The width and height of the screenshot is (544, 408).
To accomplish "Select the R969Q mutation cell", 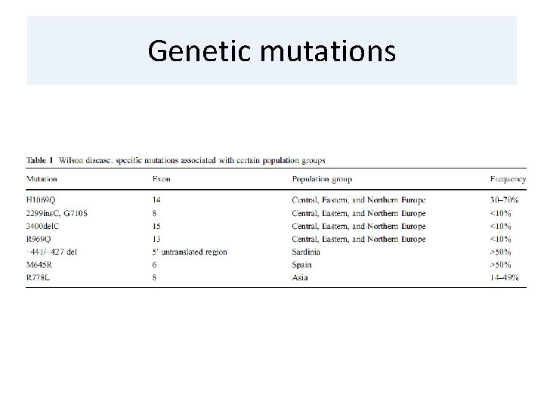I will point(39,239).
